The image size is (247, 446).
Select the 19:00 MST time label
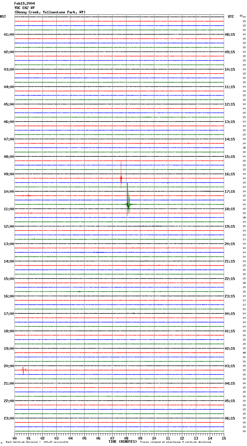click(x=9, y=349)
